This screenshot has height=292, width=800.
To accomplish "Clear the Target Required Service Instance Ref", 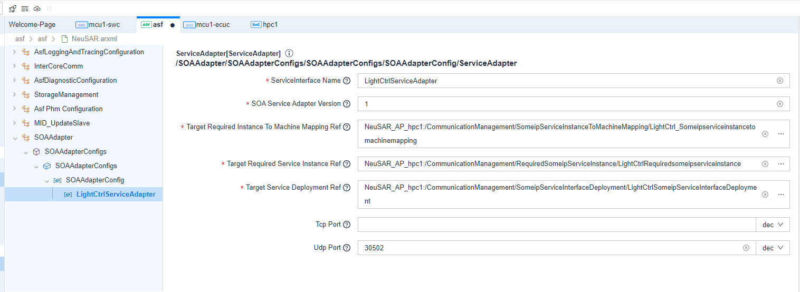I will tap(765, 164).
